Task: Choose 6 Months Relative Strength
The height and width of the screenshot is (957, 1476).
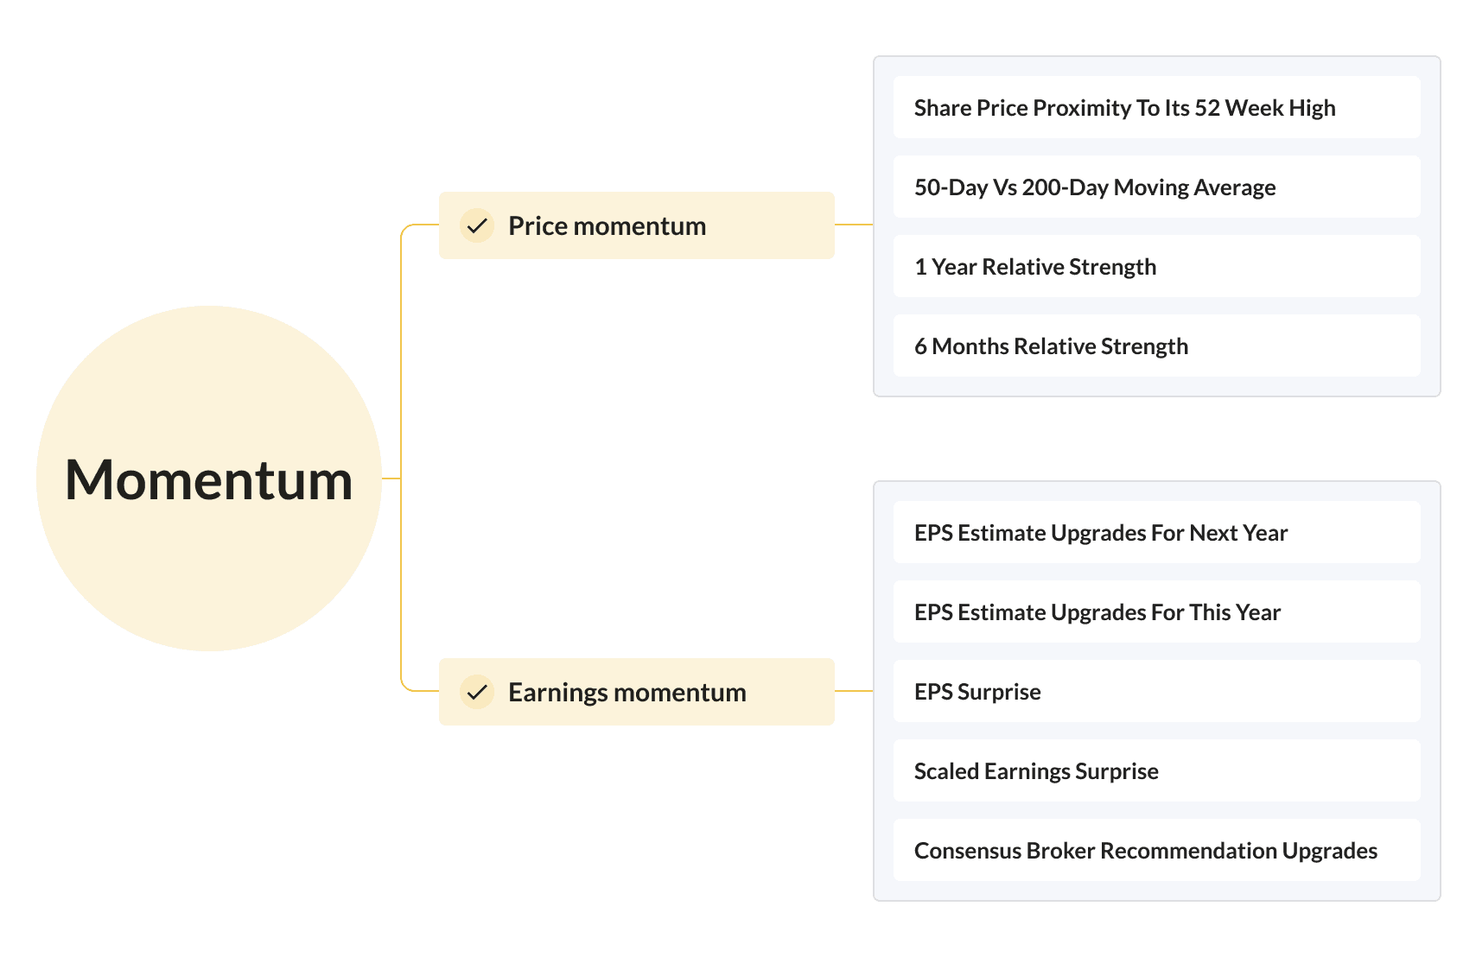Action: coord(1157,345)
